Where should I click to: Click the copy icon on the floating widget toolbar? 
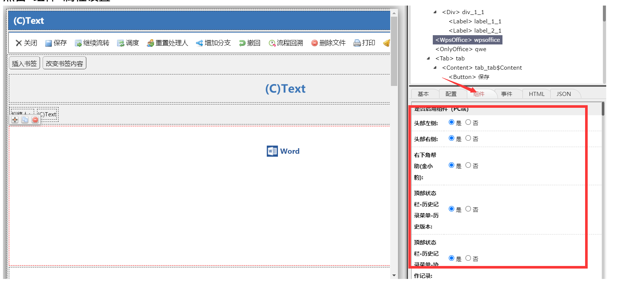pos(25,120)
